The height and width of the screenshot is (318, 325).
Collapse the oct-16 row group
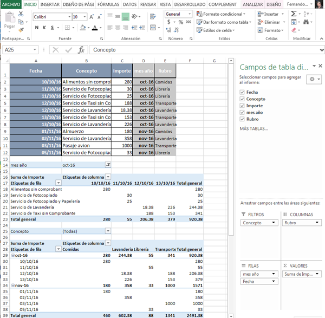(x=12, y=255)
